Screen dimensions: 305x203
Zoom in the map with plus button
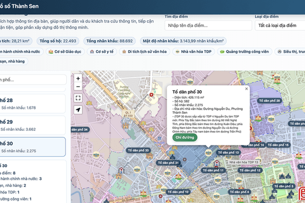(78, 78)
